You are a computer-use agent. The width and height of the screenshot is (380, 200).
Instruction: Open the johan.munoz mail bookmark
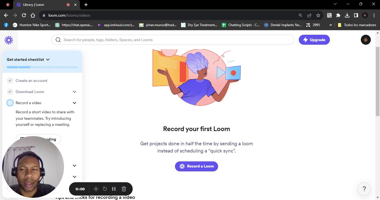coord(158,25)
